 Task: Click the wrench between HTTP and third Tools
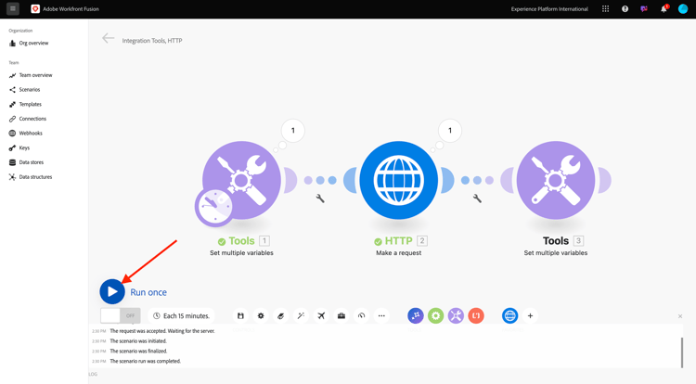(477, 198)
